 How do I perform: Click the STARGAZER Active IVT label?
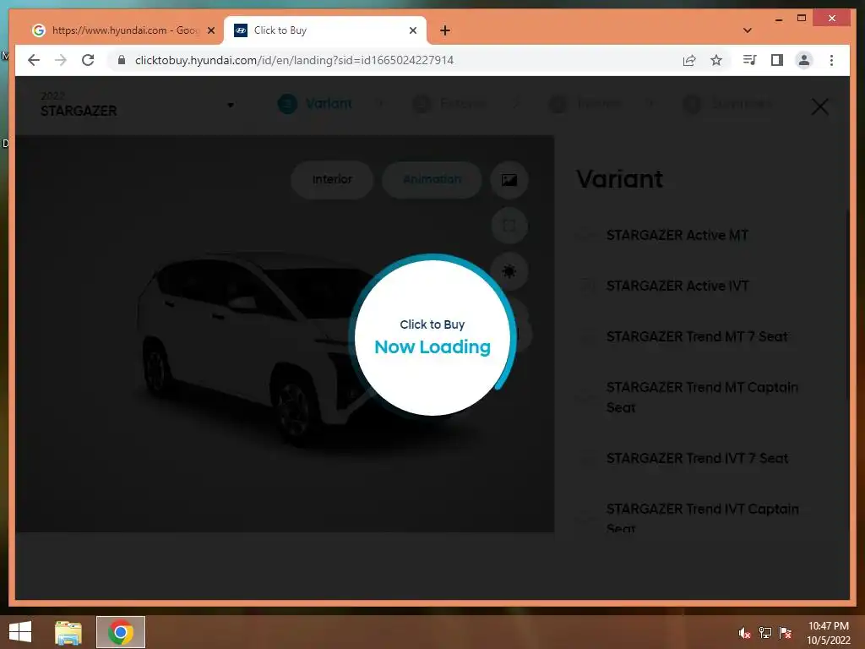[x=677, y=286]
